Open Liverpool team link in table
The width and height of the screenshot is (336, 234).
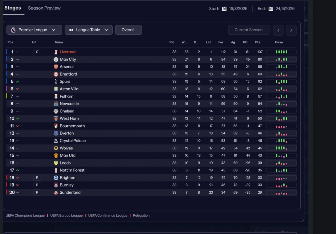[x=68, y=52]
